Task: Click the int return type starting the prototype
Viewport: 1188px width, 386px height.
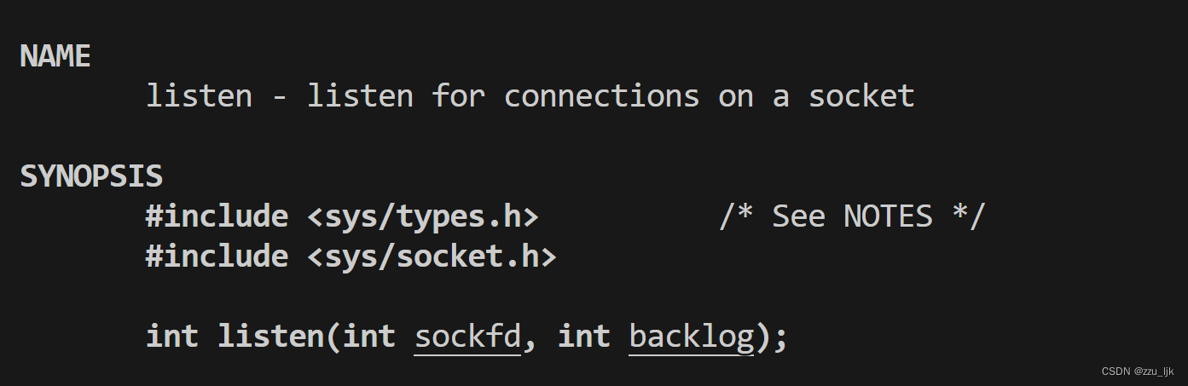Action: point(172,336)
